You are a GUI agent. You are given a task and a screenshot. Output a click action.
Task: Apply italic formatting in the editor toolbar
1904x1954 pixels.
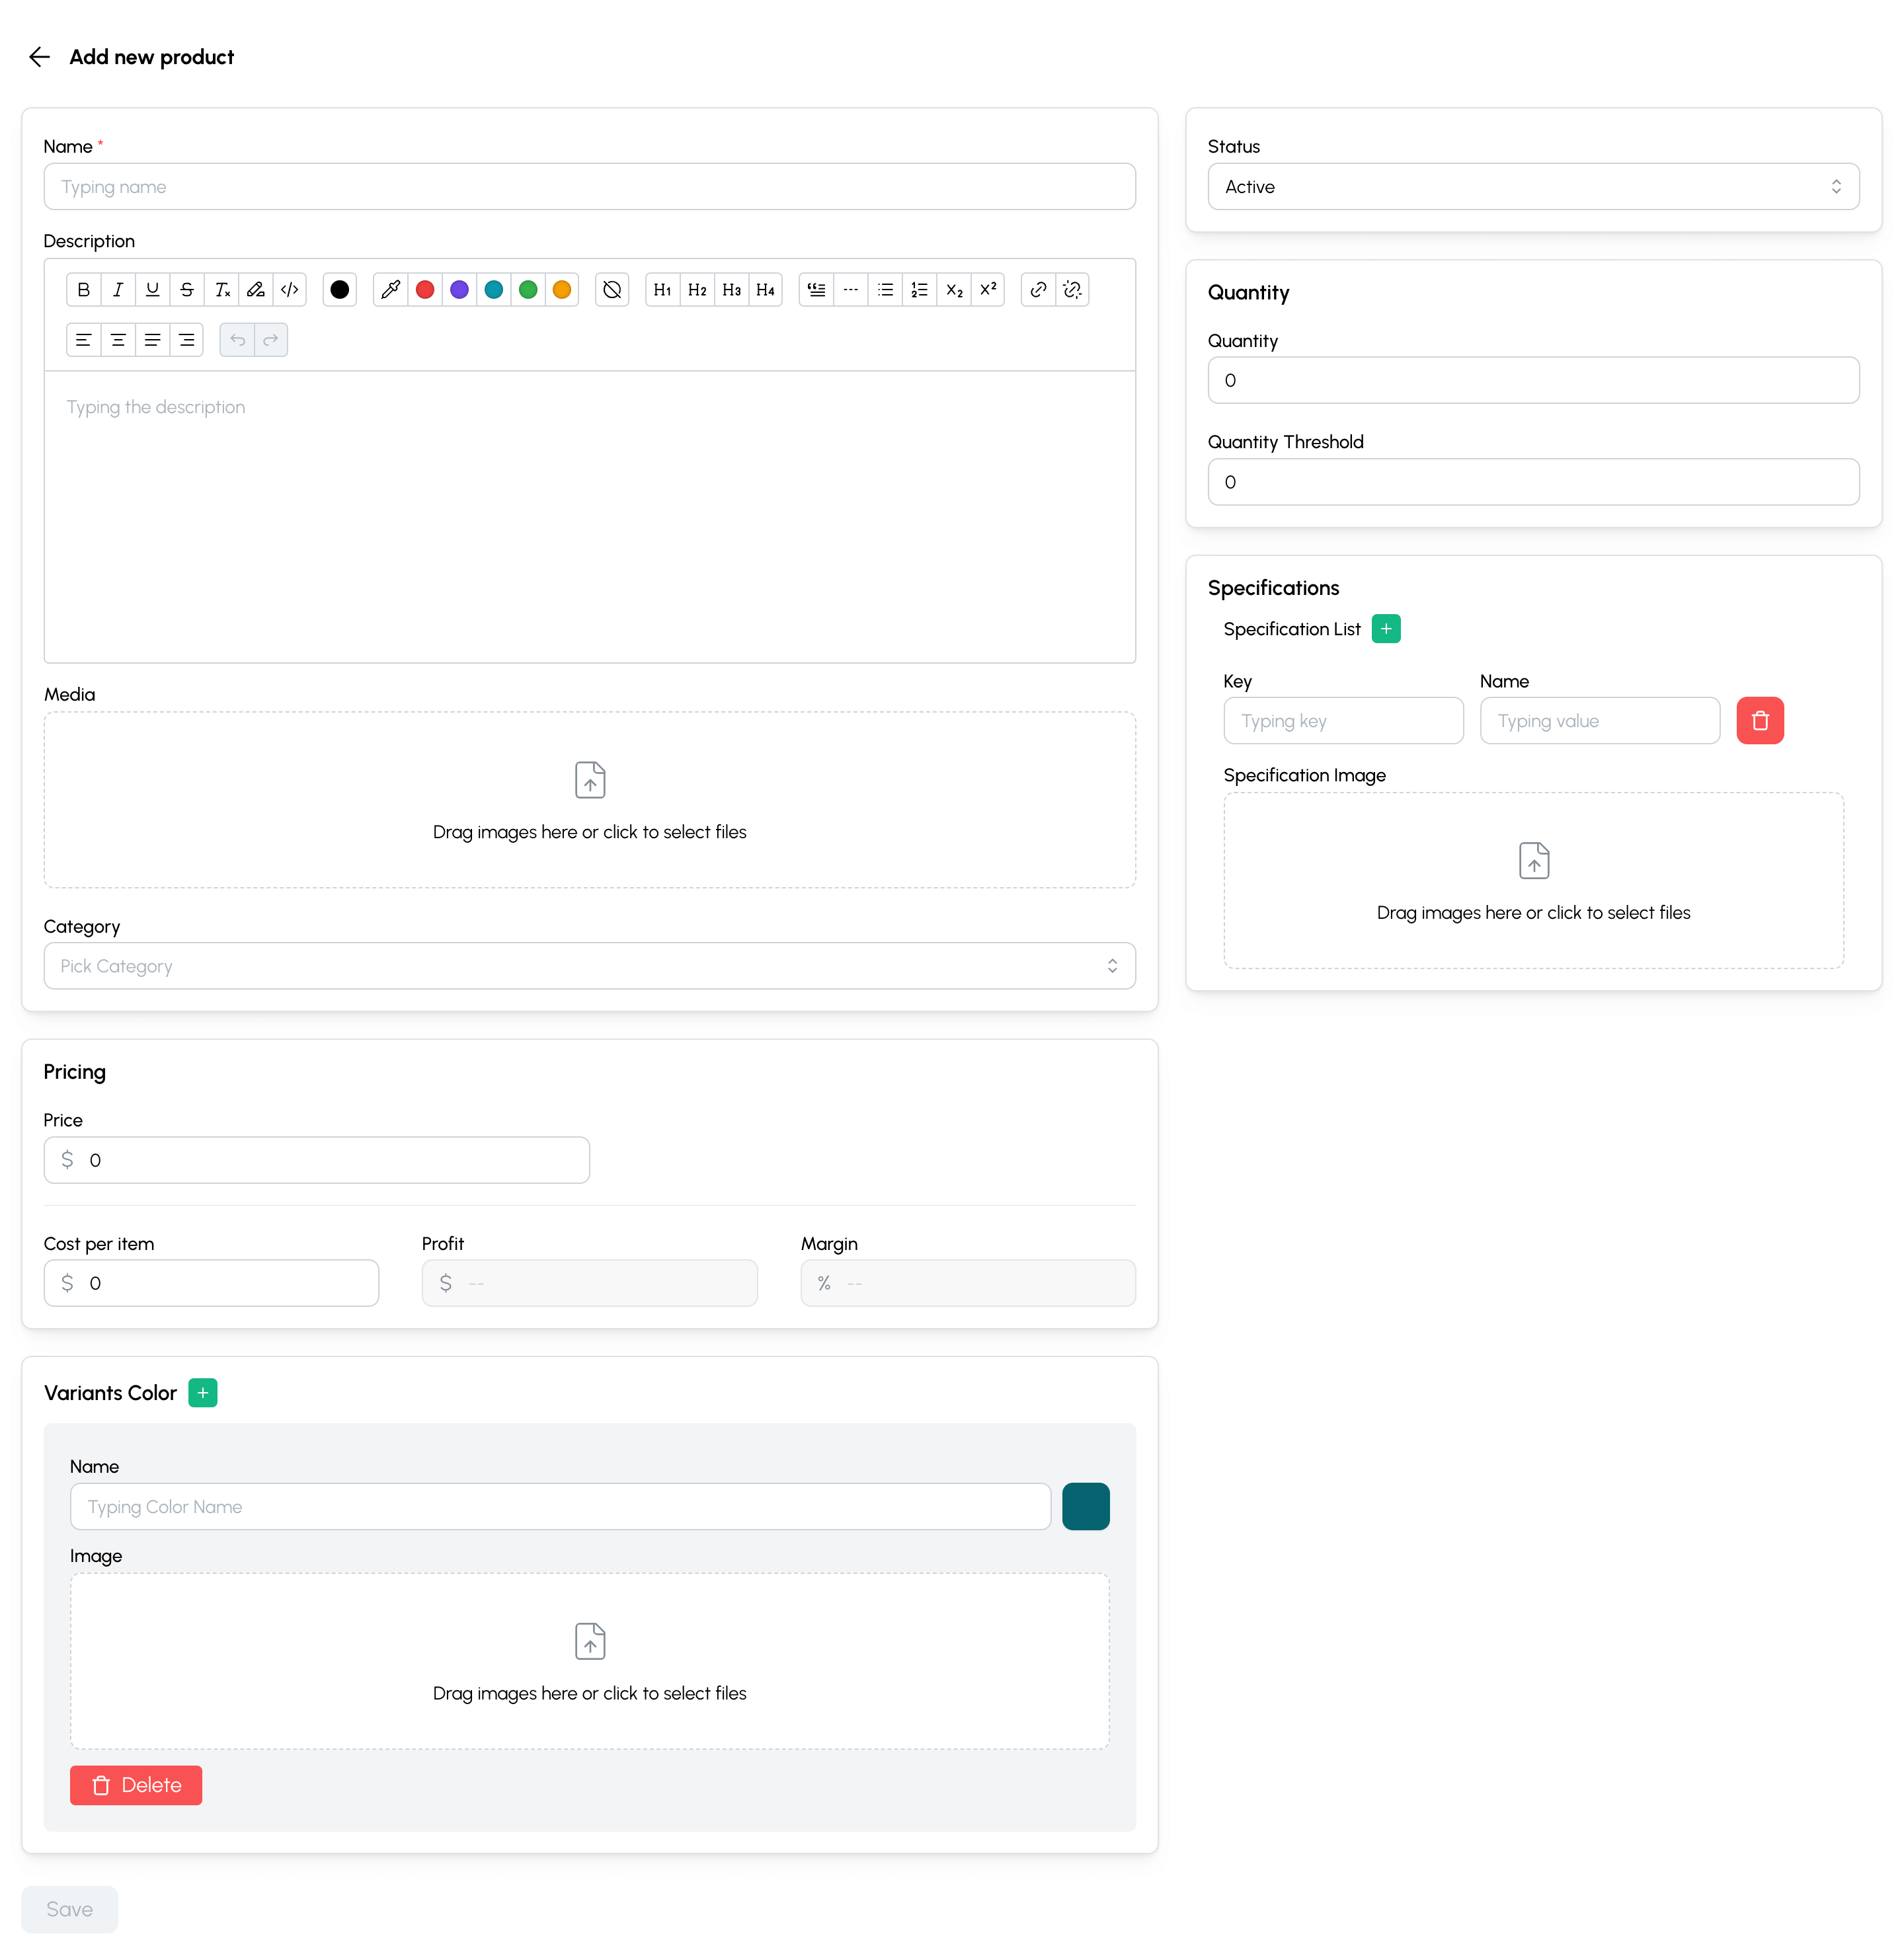pos(118,289)
